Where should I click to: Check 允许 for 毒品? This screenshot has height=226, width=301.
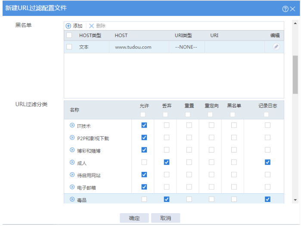coord(144,199)
